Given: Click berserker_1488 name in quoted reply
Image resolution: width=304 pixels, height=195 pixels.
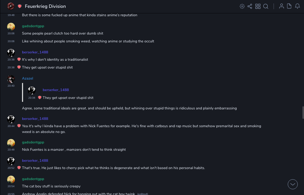Looking at the screenshot, I should coord(56,90).
